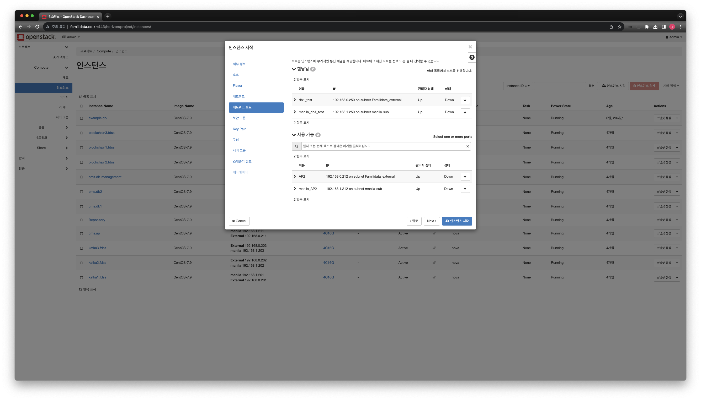Bookmark this page with star icon
The image size is (701, 400).
619,27
